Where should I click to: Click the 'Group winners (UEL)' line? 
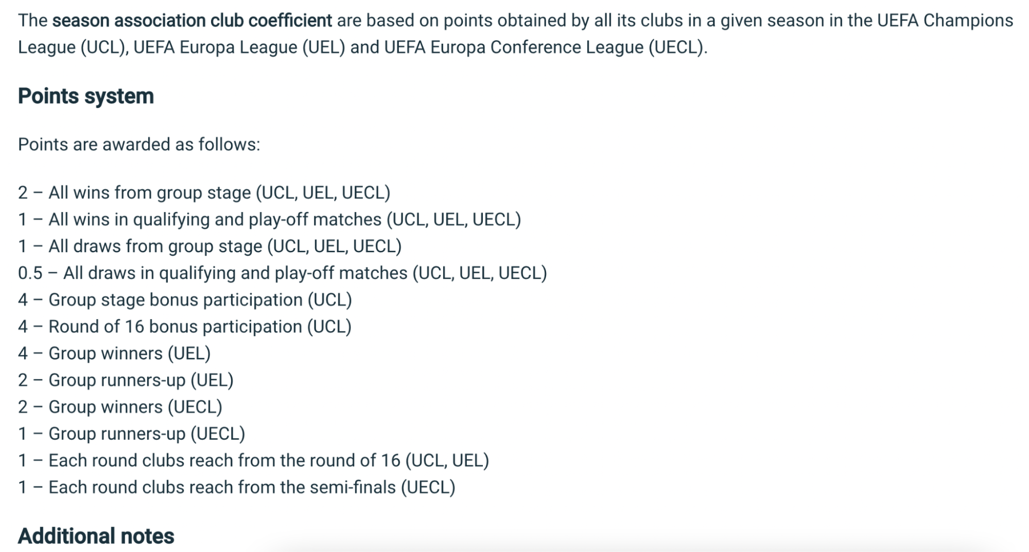click(x=114, y=353)
